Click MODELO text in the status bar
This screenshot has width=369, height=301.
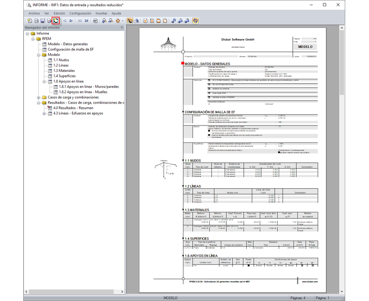(170, 298)
